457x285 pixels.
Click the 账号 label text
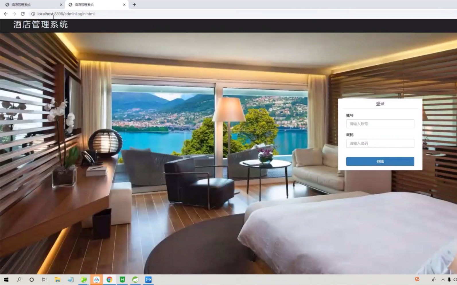click(350, 115)
